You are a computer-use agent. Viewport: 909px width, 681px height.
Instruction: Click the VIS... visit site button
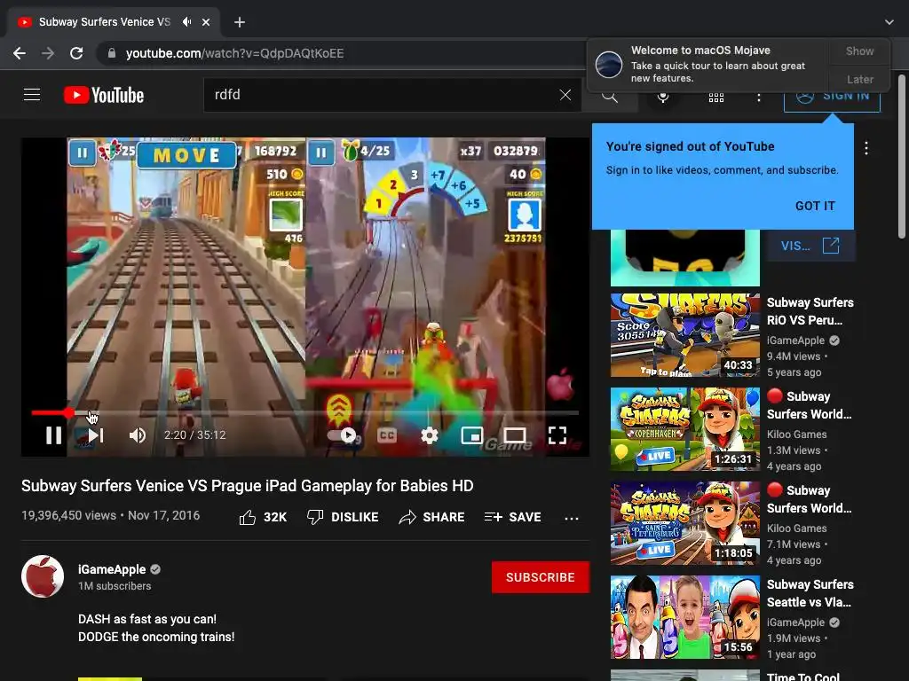click(810, 246)
